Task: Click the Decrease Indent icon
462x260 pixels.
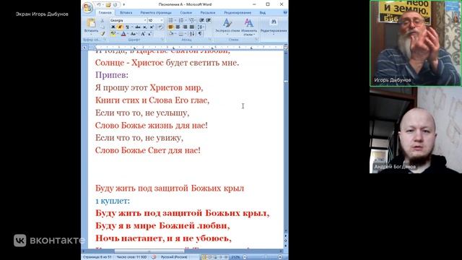Action: [202, 20]
